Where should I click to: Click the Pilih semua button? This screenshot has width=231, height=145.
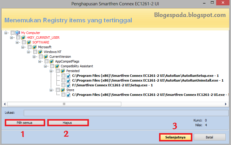coord(25,123)
